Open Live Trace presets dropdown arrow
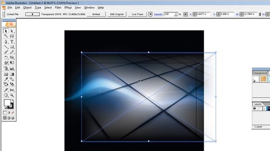270x151 pixels. tap(150, 14)
